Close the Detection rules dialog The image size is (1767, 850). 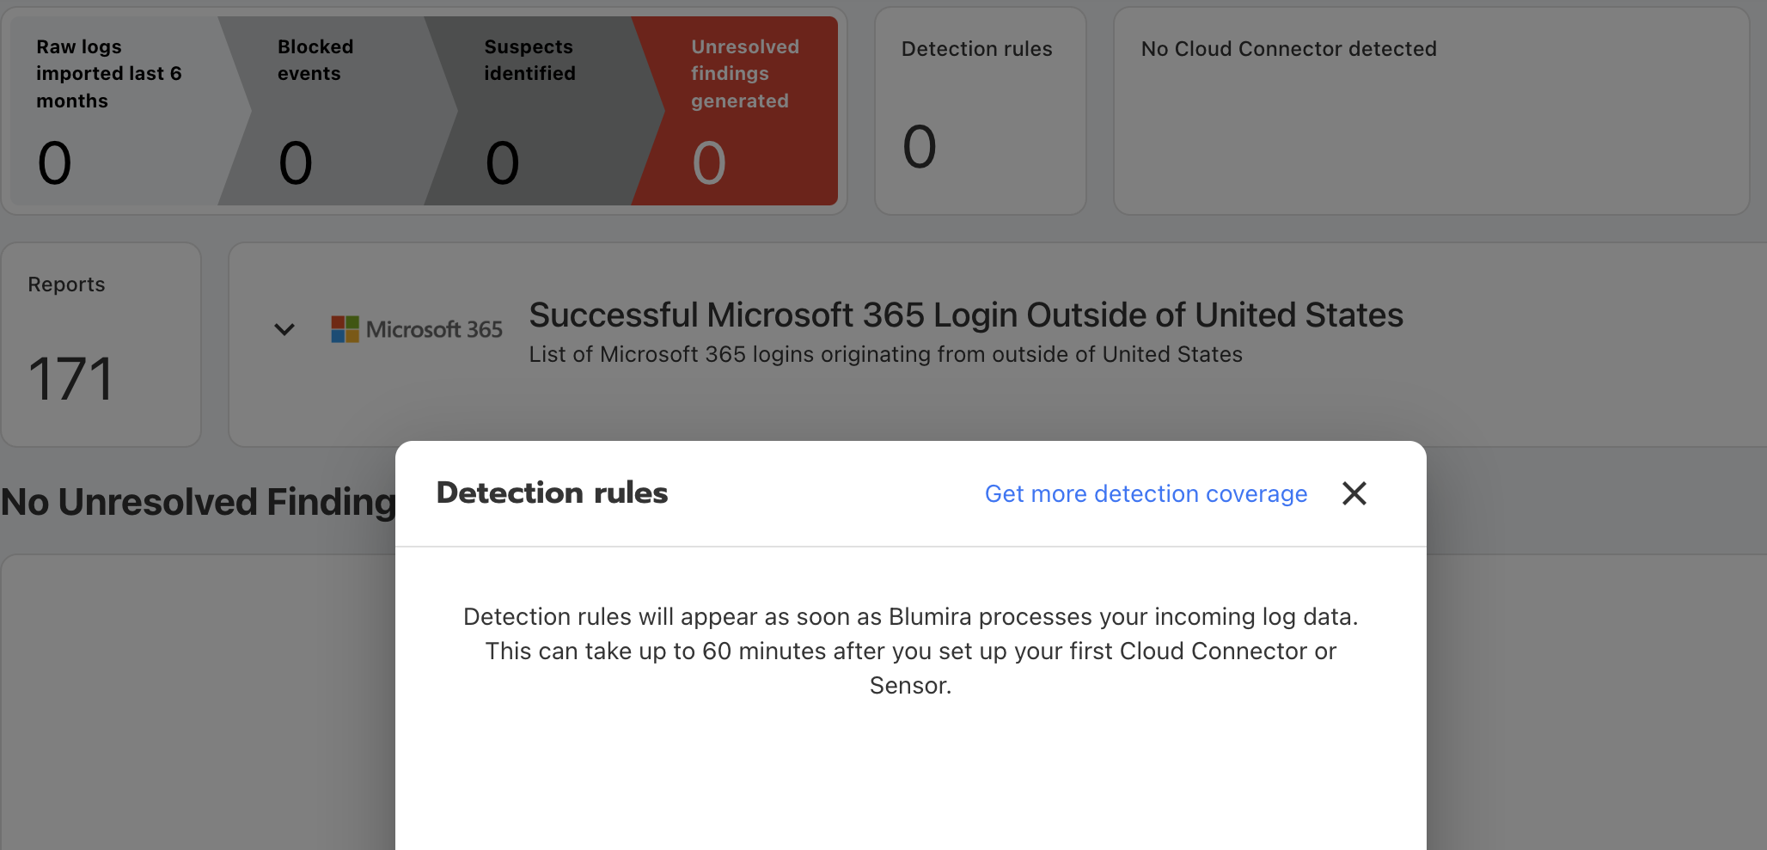(x=1354, y=493)
